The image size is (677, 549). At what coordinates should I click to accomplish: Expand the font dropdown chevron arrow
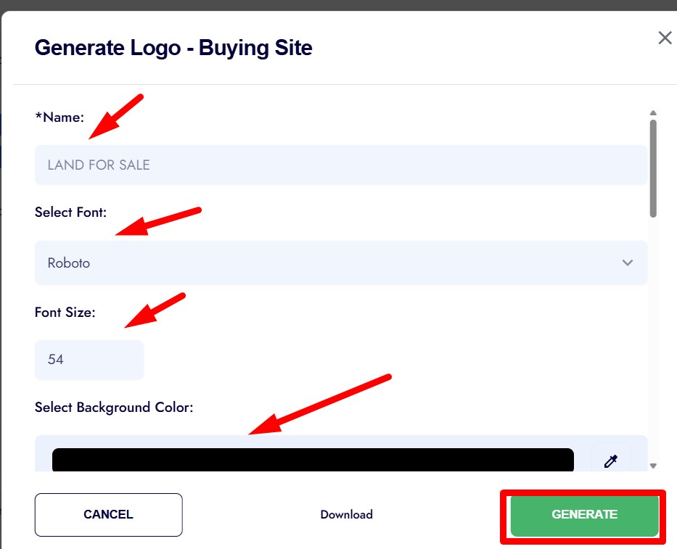tap(628, 263)
